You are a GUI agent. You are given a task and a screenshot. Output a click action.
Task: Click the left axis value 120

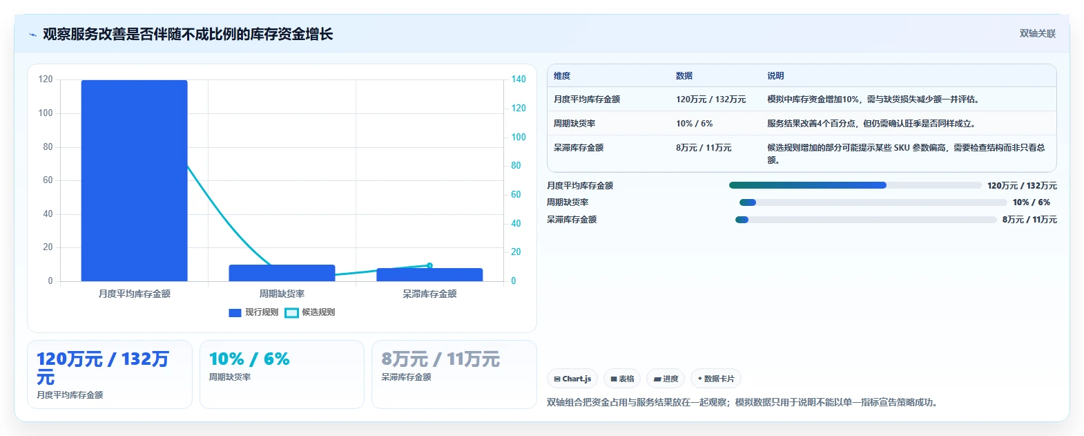point(46,79)
